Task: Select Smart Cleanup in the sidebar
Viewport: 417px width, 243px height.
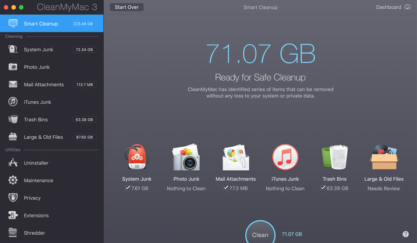Action: (52, 23)
